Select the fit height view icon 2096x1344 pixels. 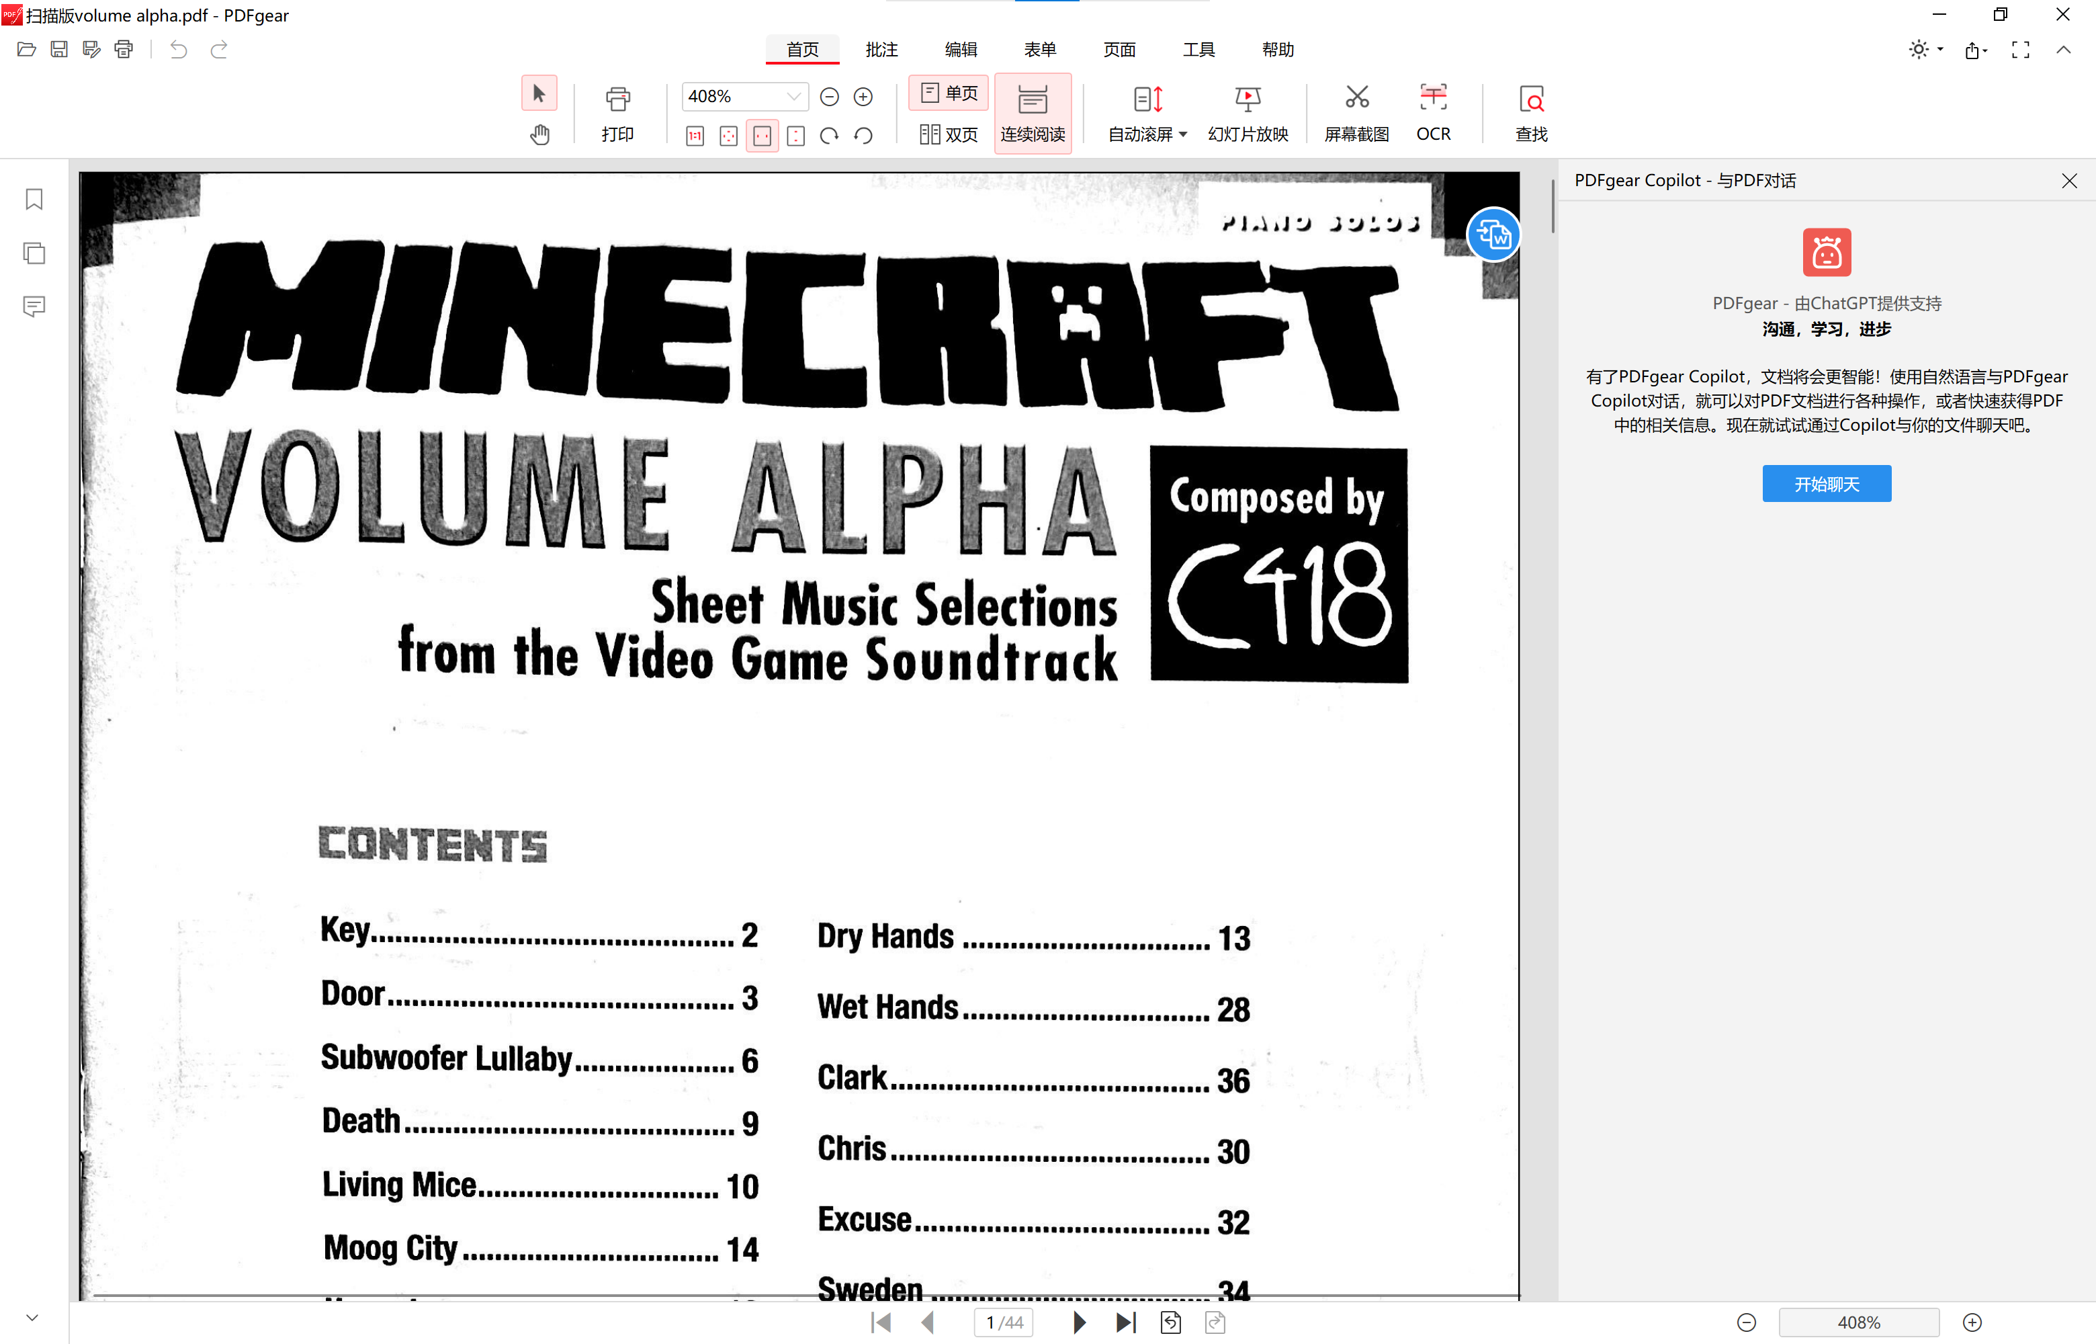[795, 136]
